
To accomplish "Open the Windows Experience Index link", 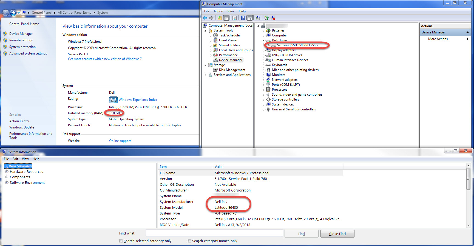I will (138, 100).
